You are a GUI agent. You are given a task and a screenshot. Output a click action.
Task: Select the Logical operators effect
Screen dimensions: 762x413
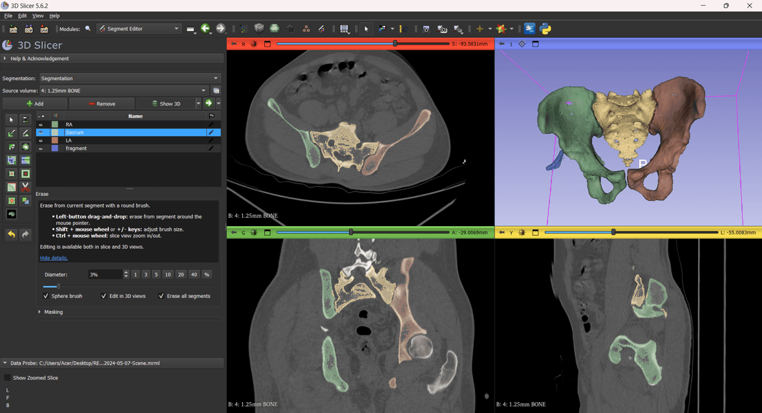pos(26,200)
